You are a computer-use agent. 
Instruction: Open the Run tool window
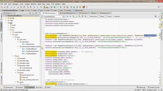[39, 87]
